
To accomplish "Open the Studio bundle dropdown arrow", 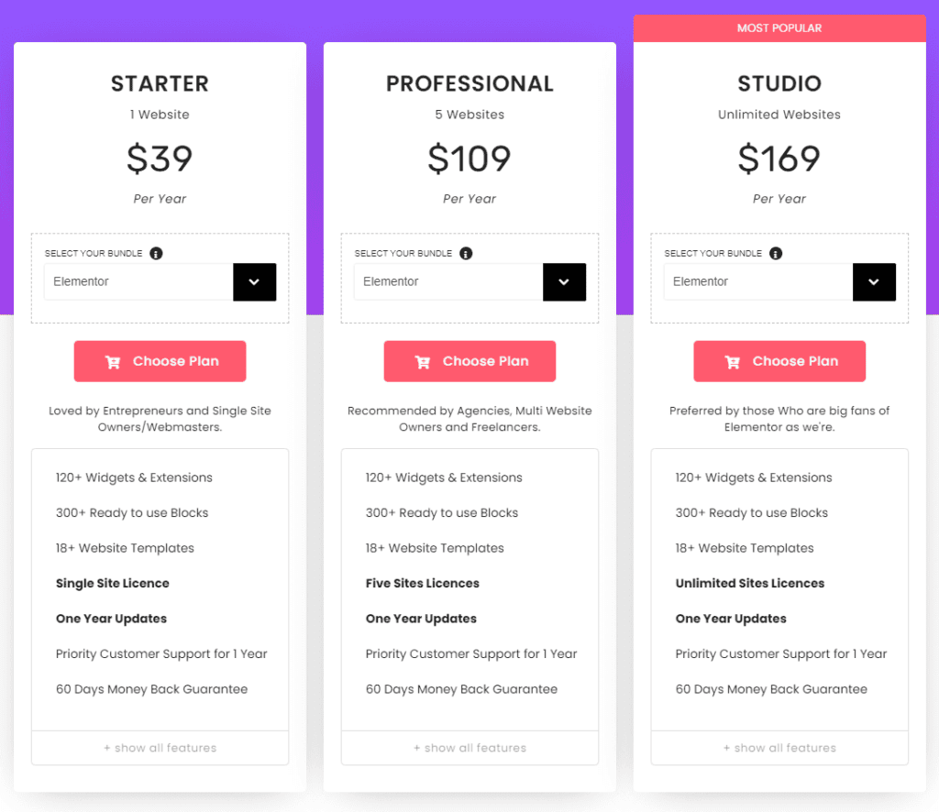I will coord(874,282).
